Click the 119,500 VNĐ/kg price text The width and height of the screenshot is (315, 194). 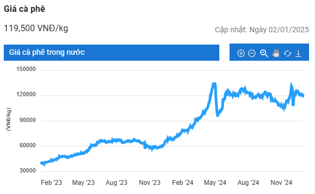pyautogui.click(x=36, y=28)
